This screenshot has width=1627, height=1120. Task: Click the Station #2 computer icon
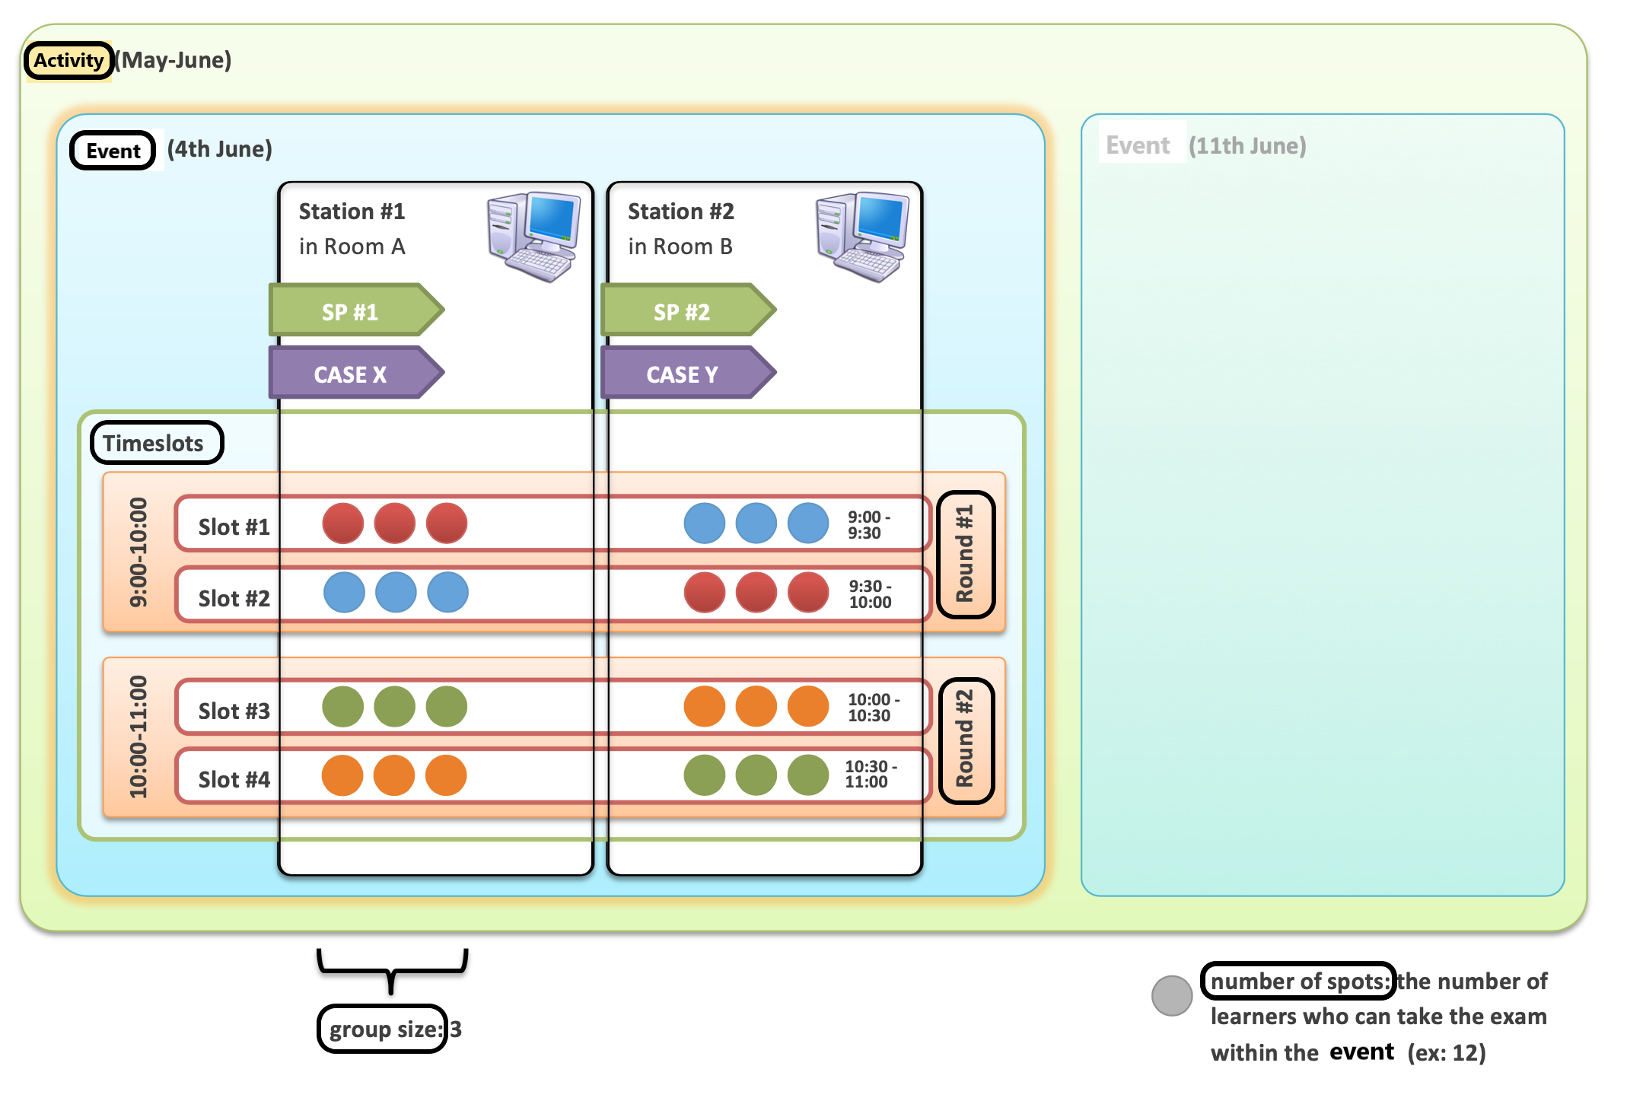(862, 237)
